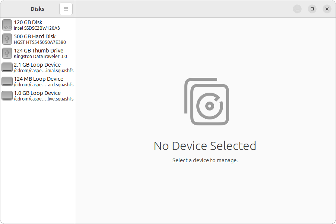The height and width of the screenshot is (224, 336).
Task: Click drive icon of 124 MB Loop Device
Action: (x=7, y=81)
